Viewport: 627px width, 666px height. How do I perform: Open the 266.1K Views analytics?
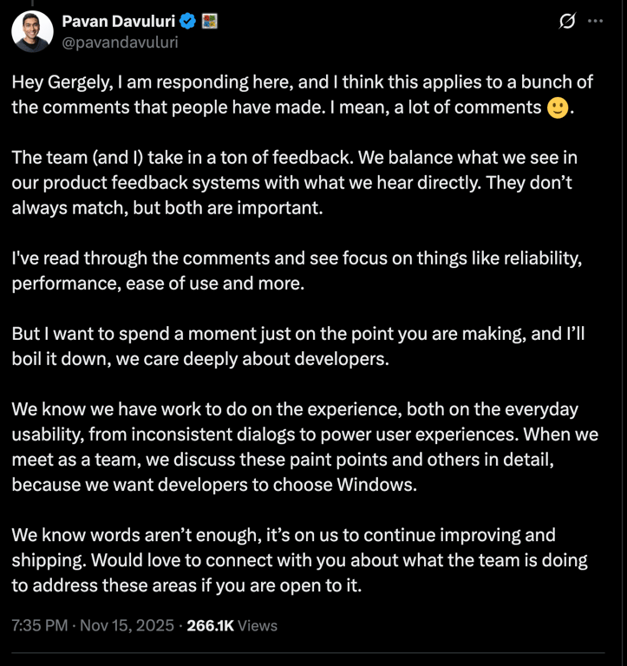coord(232,624)
